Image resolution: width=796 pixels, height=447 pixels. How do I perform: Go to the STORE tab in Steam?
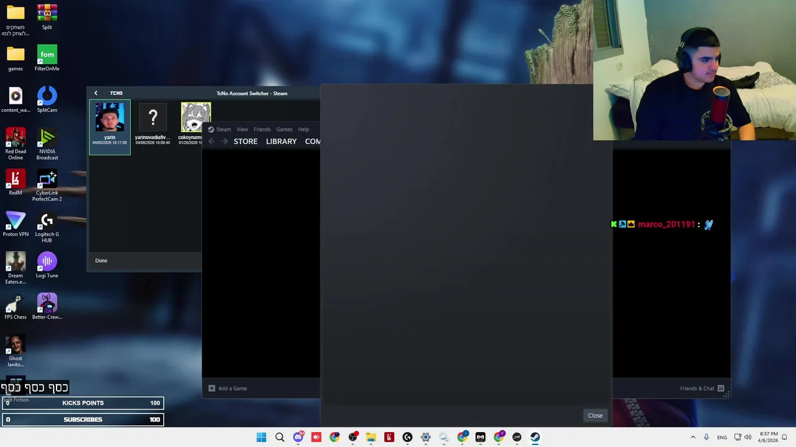pos(246,142)
